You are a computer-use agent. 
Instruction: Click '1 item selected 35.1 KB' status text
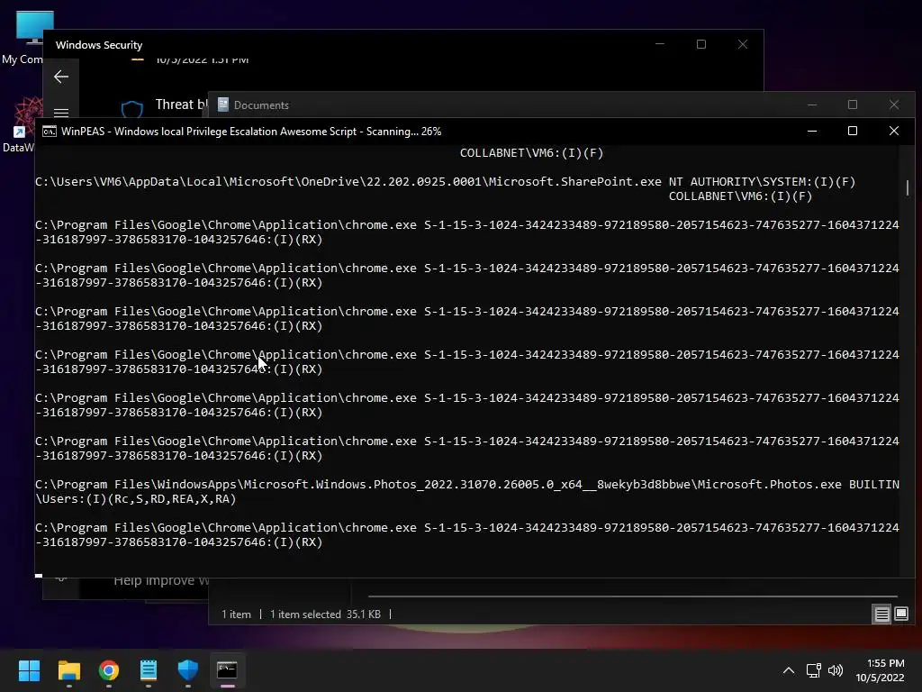(325, 615)
